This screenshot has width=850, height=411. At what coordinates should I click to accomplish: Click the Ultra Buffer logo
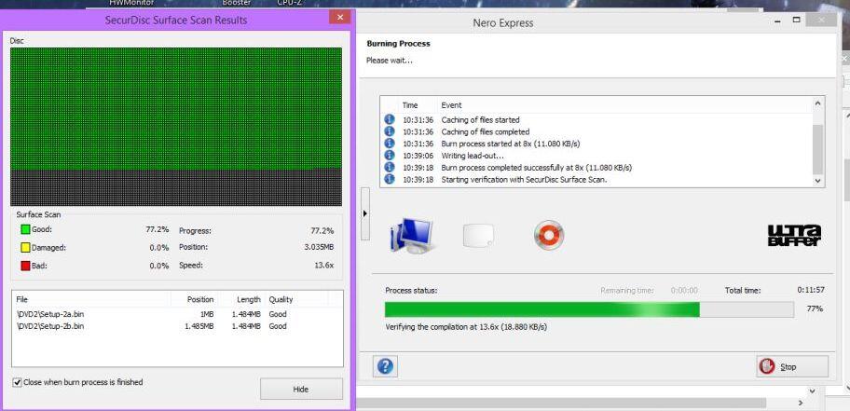click(794, 235)
